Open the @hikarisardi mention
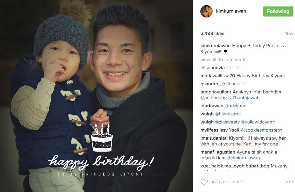 [x=228, y=114]
